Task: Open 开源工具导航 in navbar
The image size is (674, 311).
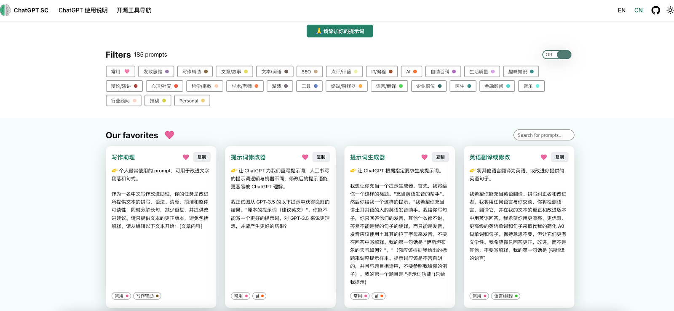Action: tap(134, 10)
